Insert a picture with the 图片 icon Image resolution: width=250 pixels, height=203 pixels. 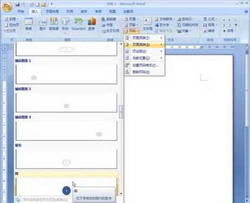point(43,24)
